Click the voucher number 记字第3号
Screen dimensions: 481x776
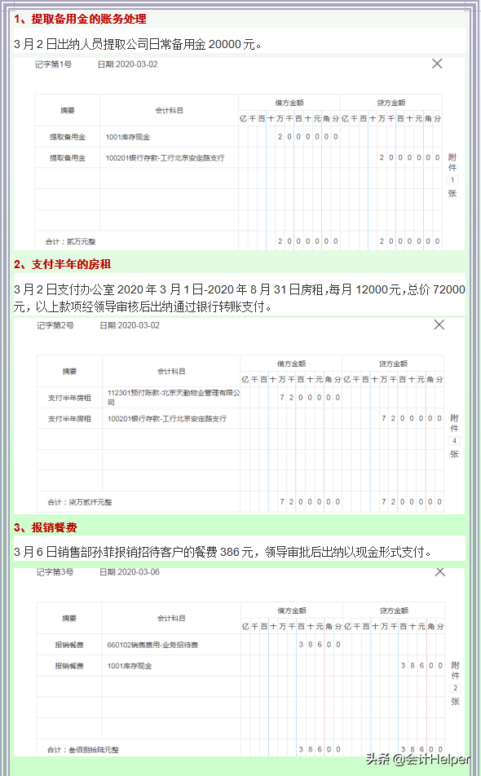pos(55,572)
